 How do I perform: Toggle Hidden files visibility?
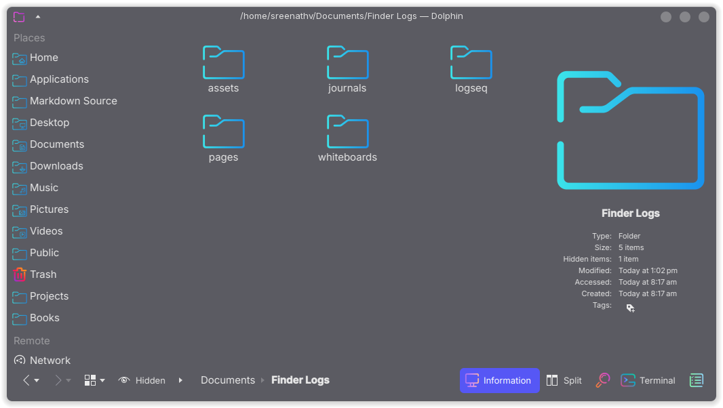click(142, 380)
